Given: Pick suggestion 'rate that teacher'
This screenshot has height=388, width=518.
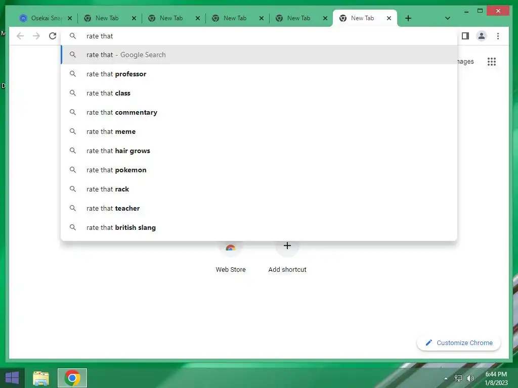Looking at the screenshot, I should pos(260,208).
